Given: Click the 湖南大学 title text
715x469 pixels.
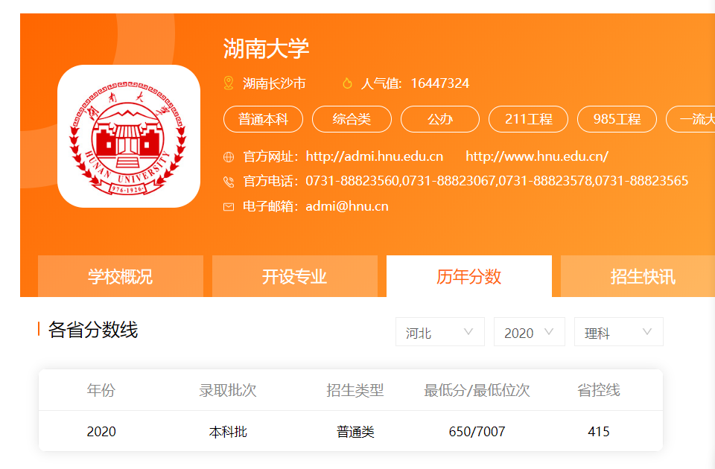Looking at the screenshot, I should coord(267,48).
